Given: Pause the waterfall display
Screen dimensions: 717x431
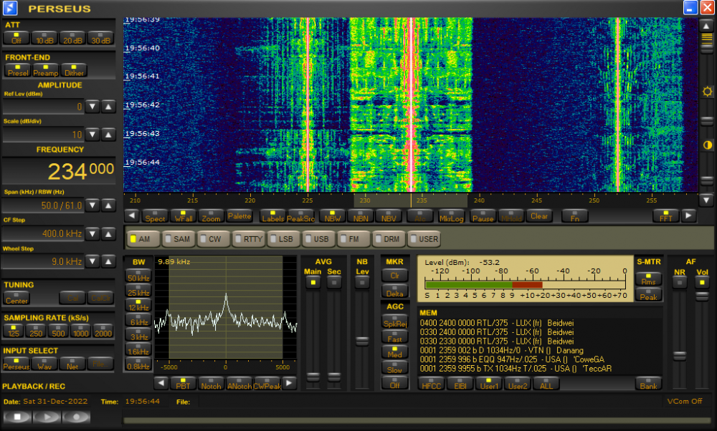Looking at the screenshot, I should pyautogui.click(x=483, y=215).
